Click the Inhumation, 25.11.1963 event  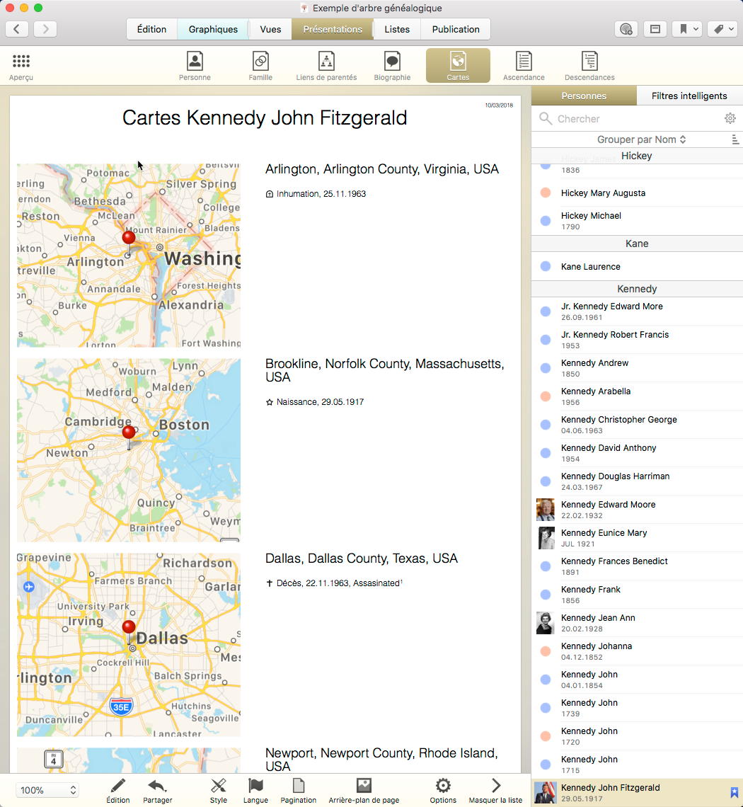click(x=316, y=194)
